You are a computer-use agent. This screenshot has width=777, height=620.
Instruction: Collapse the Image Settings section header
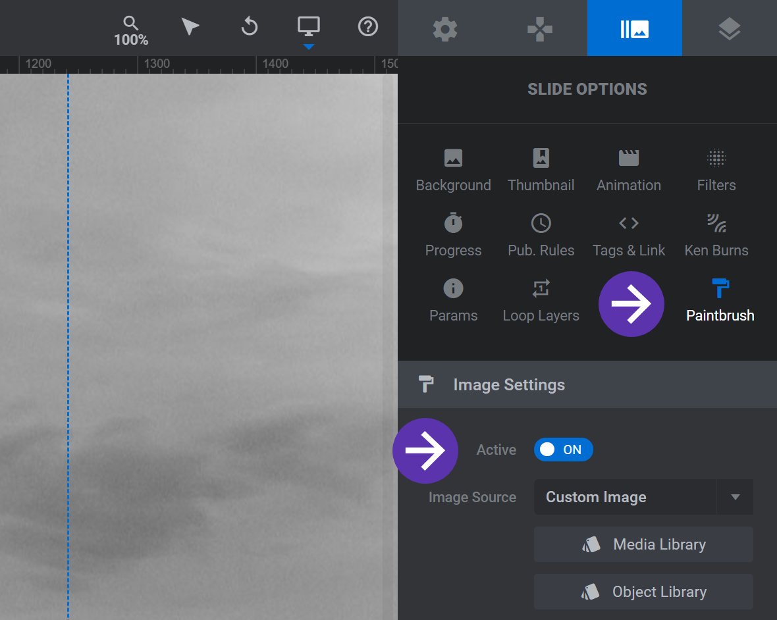587,384
